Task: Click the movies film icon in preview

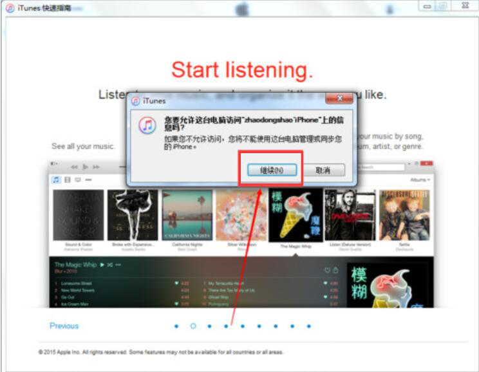Action: pyautogui.click(x=68, y=180)
